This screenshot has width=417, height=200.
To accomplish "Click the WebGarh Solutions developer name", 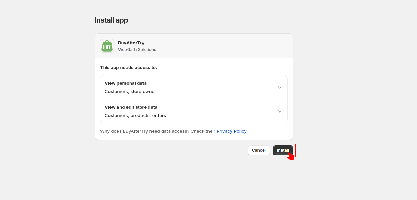I will click(137, 50).
